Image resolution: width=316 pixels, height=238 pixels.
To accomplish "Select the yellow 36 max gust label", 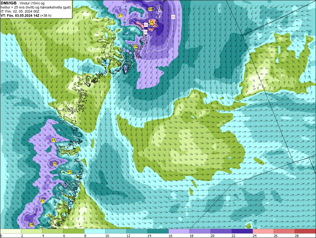I will [151, 22].
